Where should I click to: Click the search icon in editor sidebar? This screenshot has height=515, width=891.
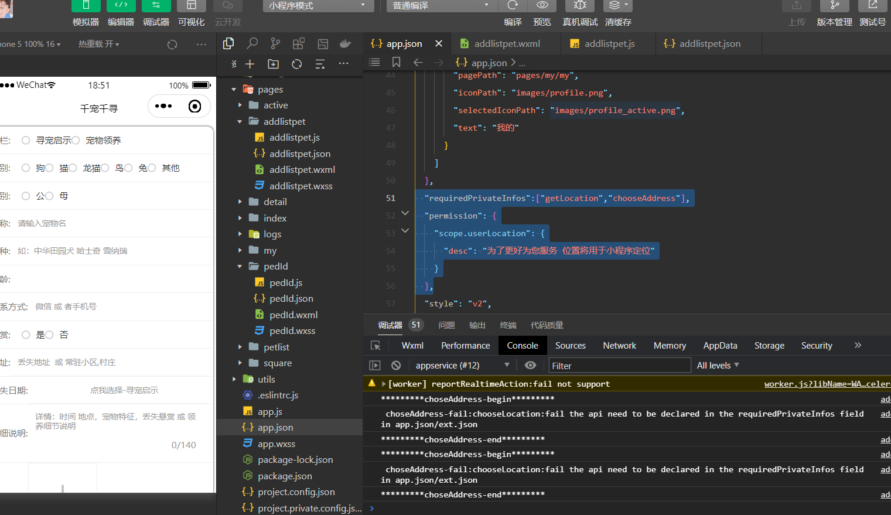(x=252, y=43)
